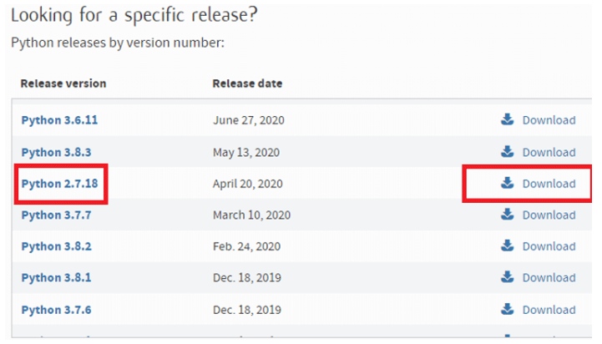
Task: Click Download text for Python 2.7.18
Action: click(549, 184)
